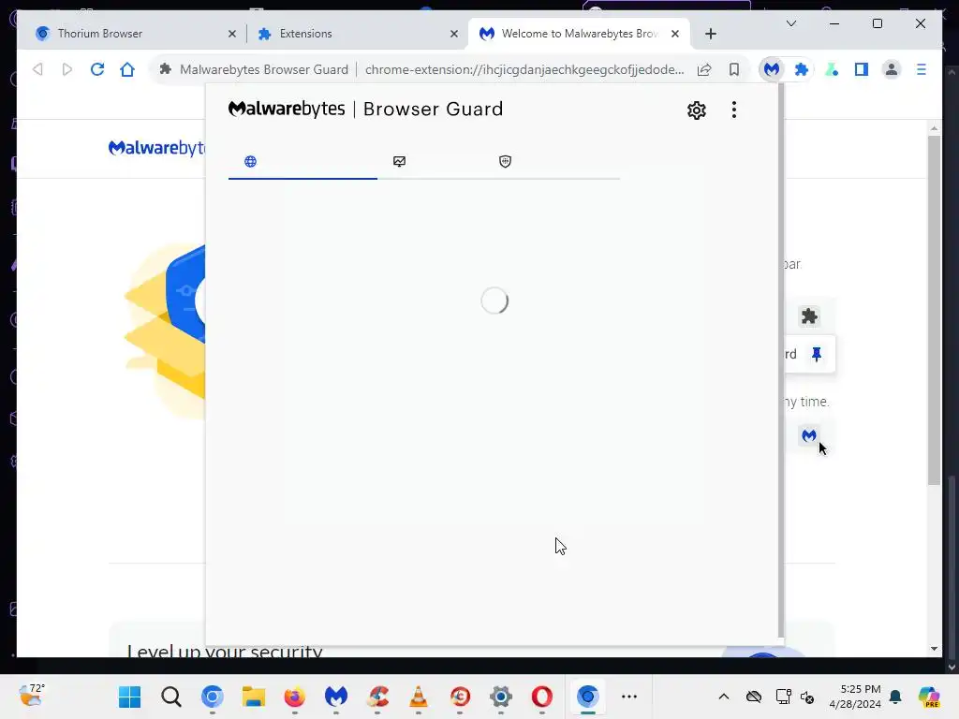Expand the tab search dropdown
959x719 pixels.
pyautogui.click(x=790, y=23)
